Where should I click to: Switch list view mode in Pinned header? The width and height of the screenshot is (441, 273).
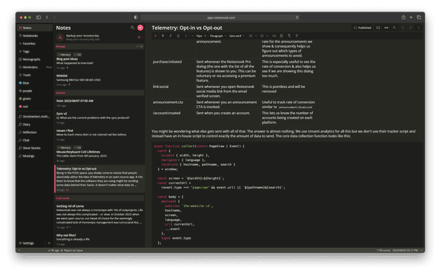[x=141, y=46]
